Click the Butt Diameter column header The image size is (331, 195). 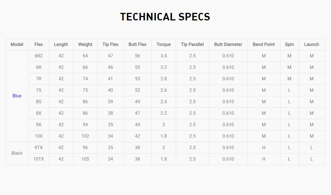pos(228,44)
